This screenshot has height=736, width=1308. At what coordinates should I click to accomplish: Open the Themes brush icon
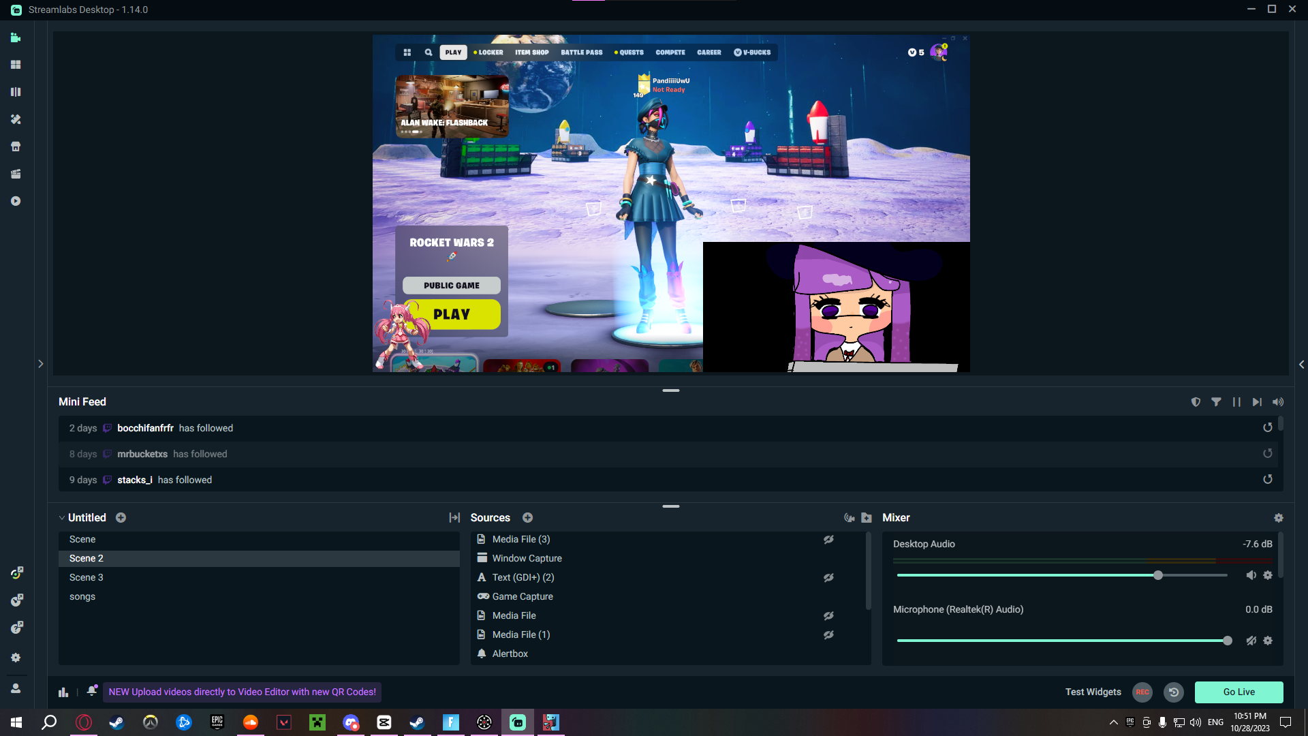coord(16,119)
